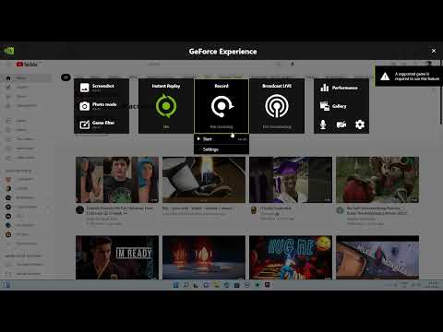Toggle the microphone icon
Image resolution: width=443 pixels, height=332 pixels.
click(x=323, y=125)
